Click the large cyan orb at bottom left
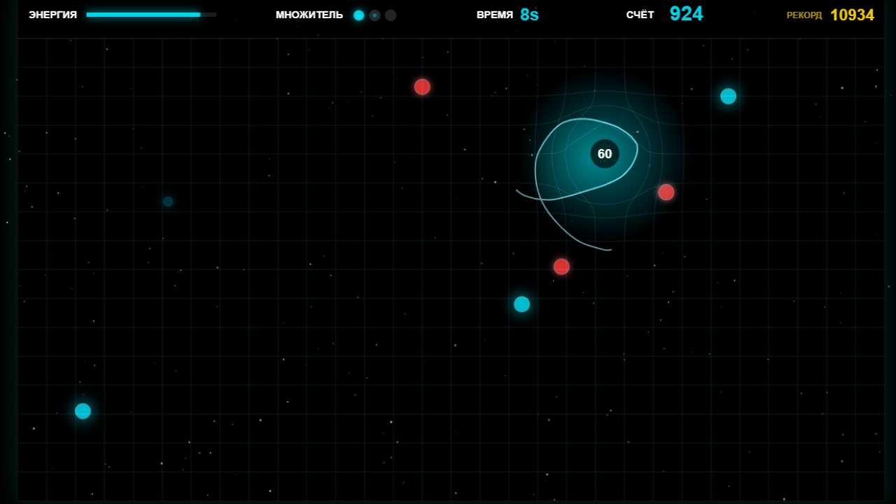The image size is (896, 504). [82, 411]
